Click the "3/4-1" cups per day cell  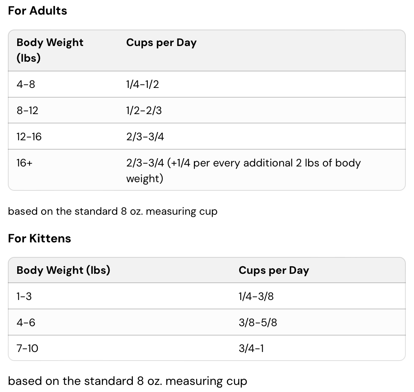point(251,349)
